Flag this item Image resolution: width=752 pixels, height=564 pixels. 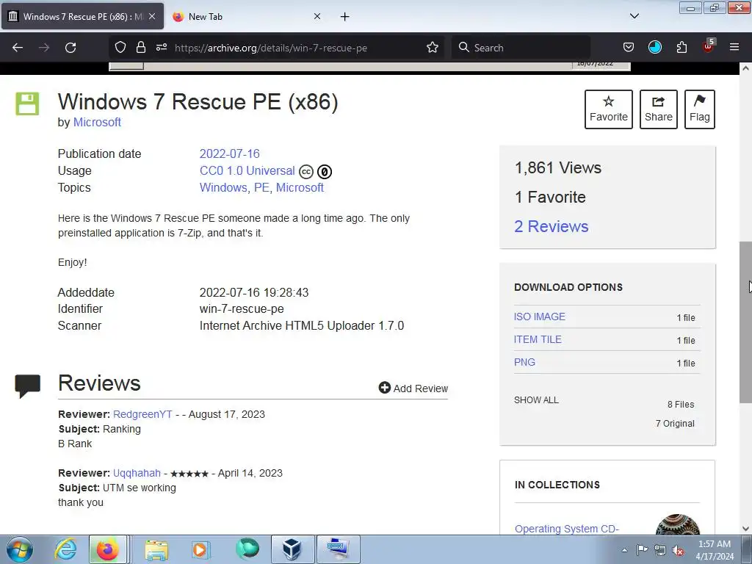(700, 109)
